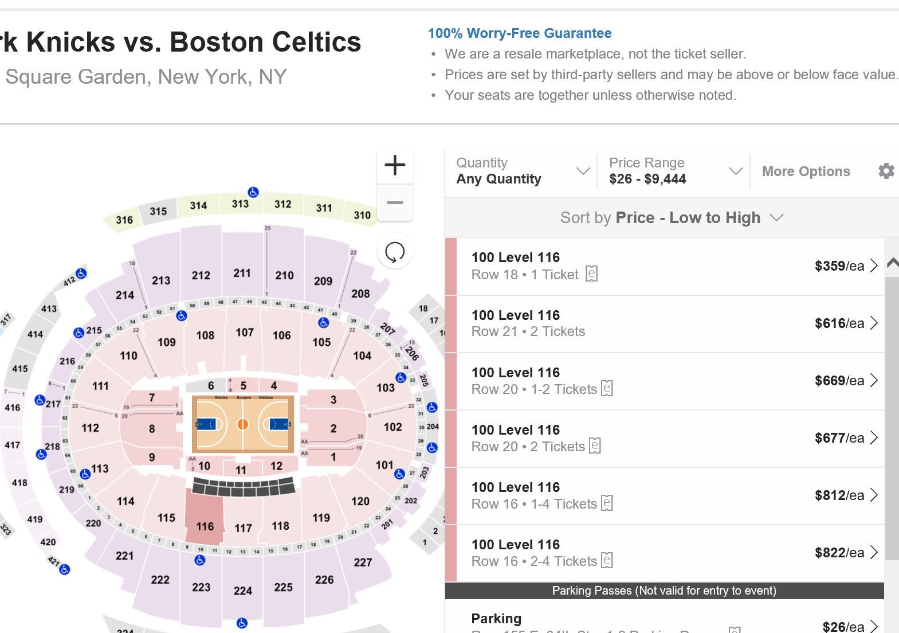Open the $616/ea Row 21 listing chevron
899x633 pixels.
coord(874,323)
